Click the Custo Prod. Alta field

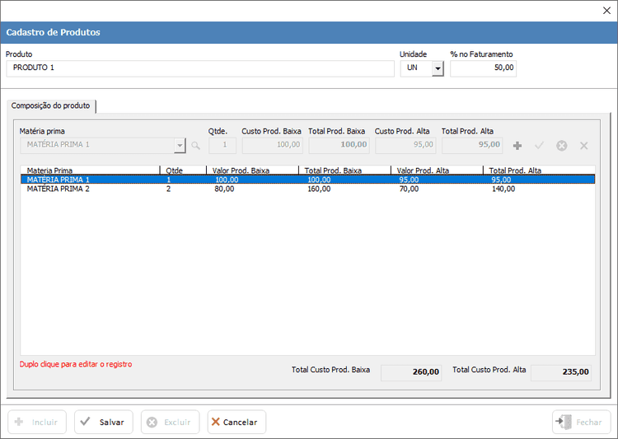[405, 145]
